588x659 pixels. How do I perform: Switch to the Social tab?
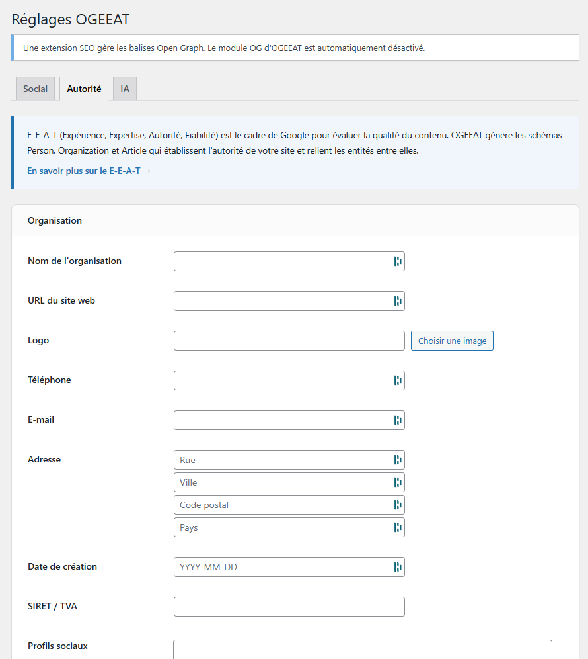click(35, 88)
